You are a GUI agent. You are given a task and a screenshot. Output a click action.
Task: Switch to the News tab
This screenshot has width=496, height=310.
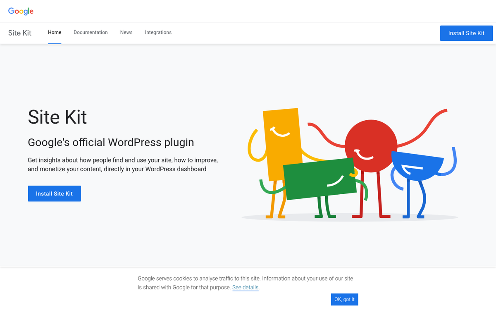[x=126, y=32]
